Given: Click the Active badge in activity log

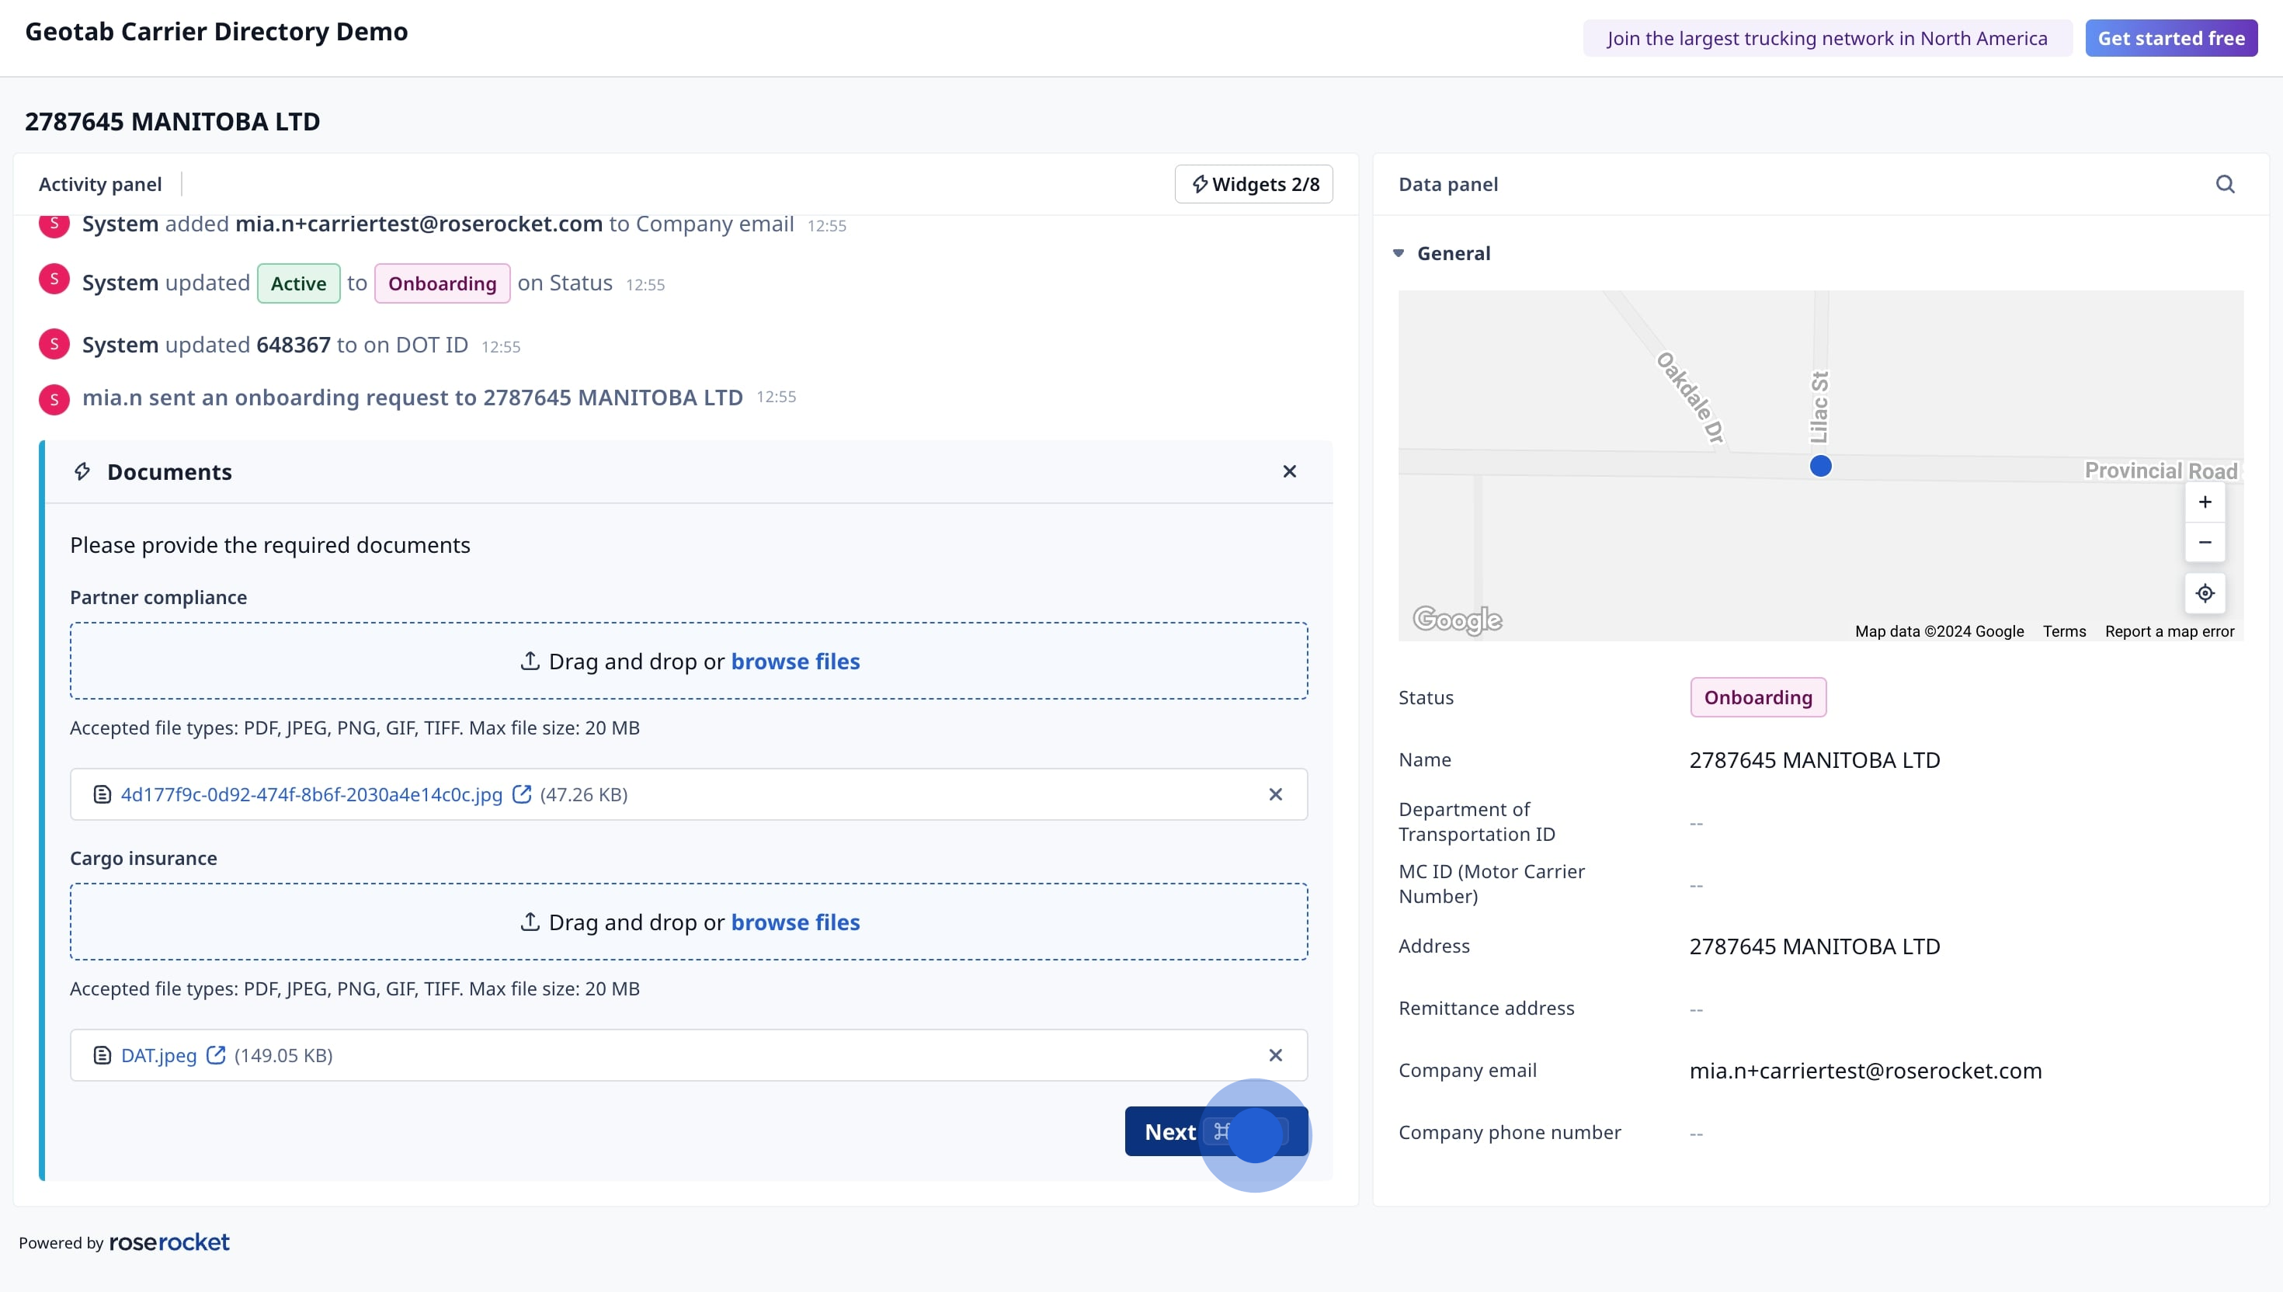Looking at the screenshot, I should [298, 283].
